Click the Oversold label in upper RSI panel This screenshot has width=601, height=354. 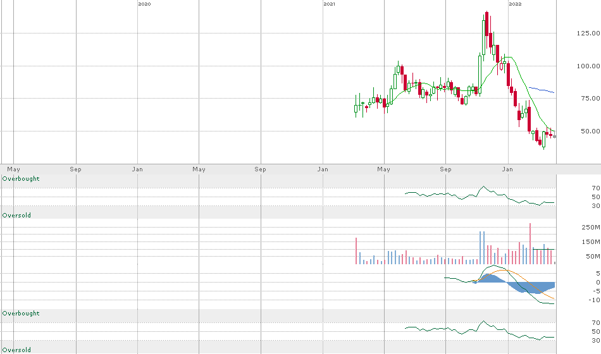(16, 216)
